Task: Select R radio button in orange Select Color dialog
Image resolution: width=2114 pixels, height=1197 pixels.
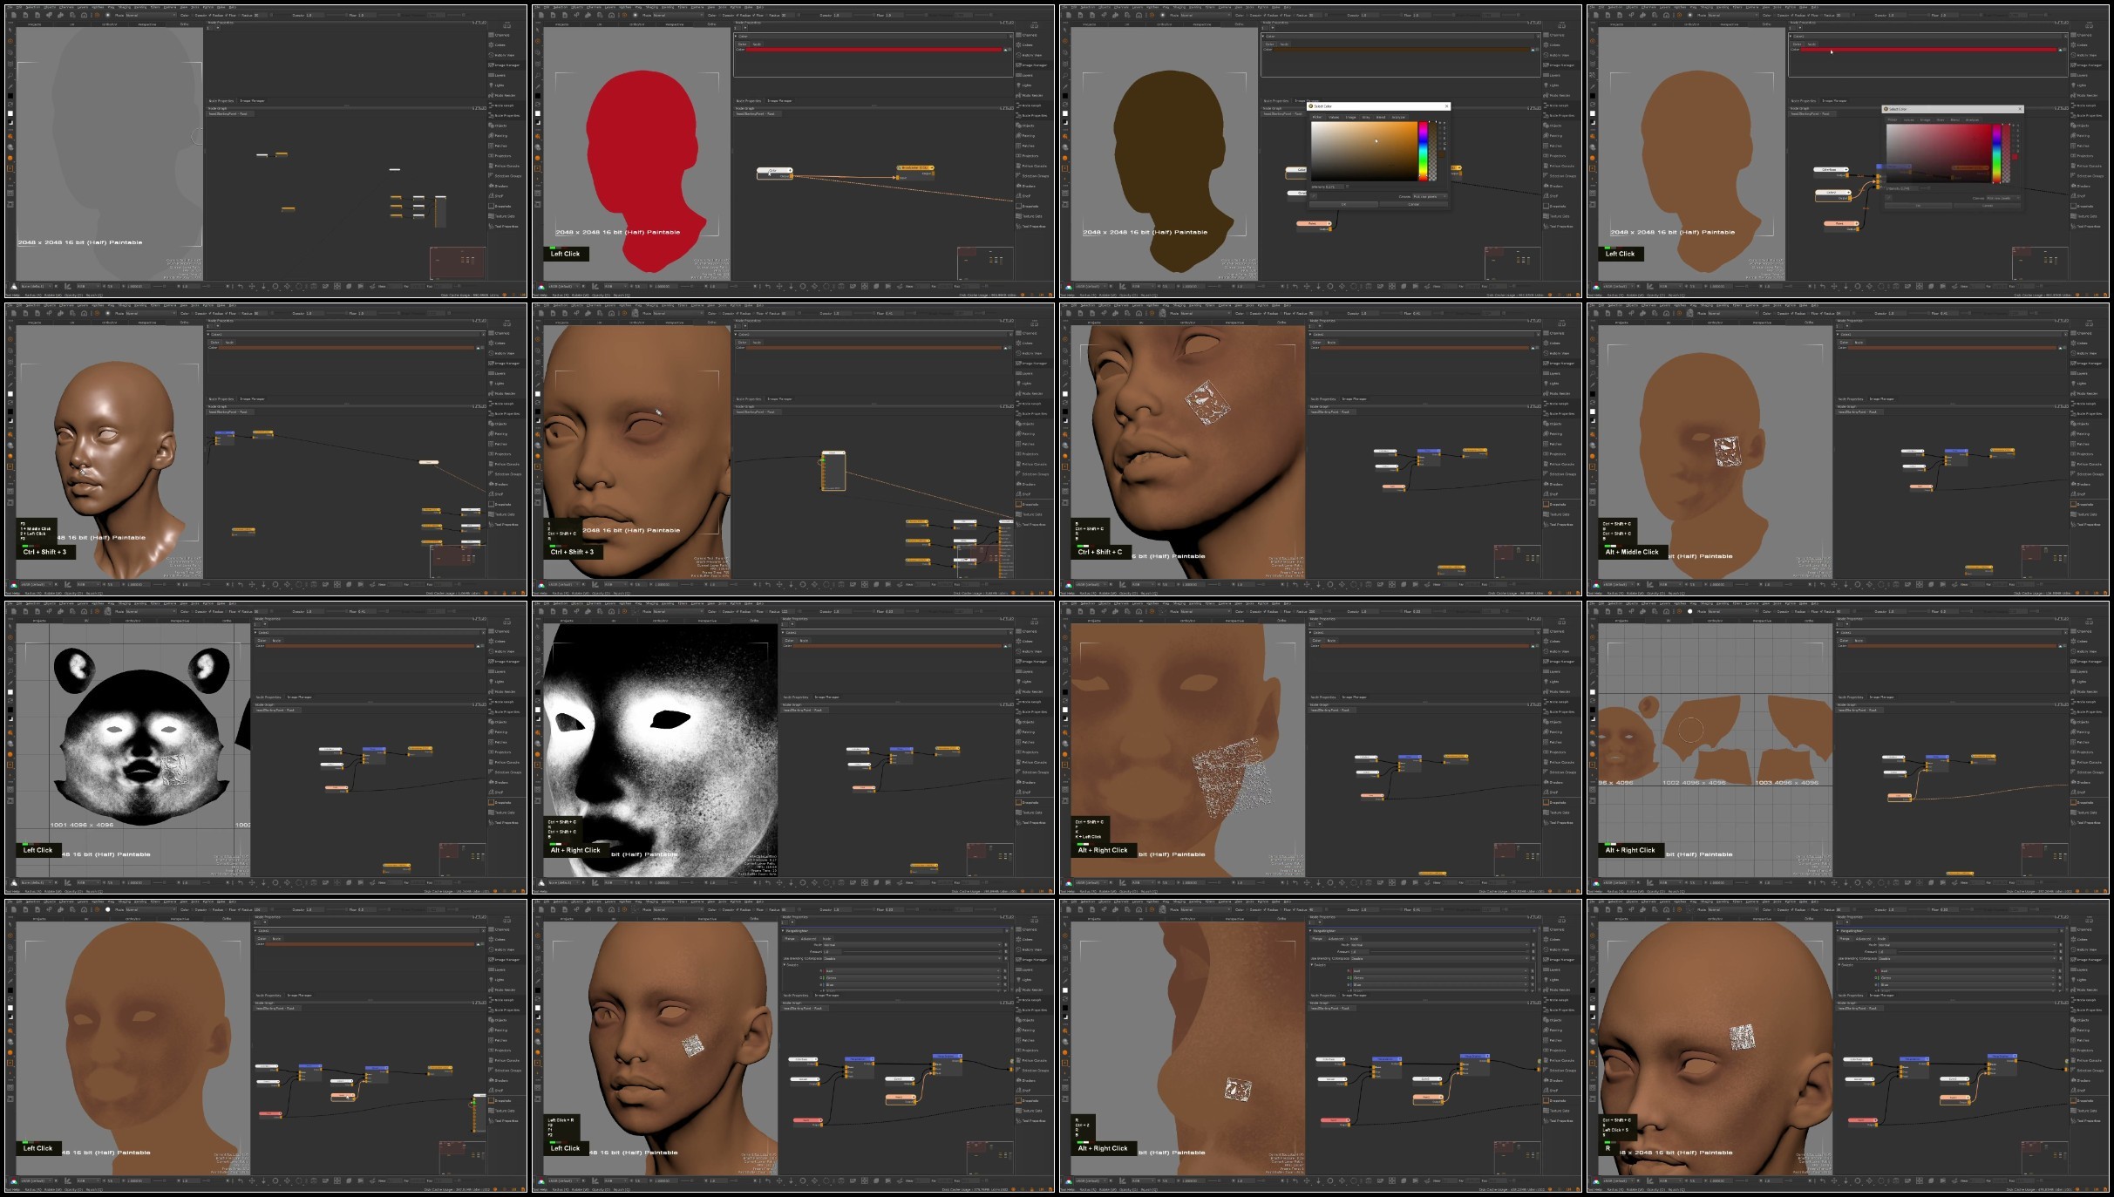Action: (1440, 139)
